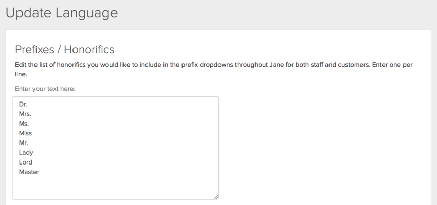Click the "Ms." entry in the textarea

24,124
